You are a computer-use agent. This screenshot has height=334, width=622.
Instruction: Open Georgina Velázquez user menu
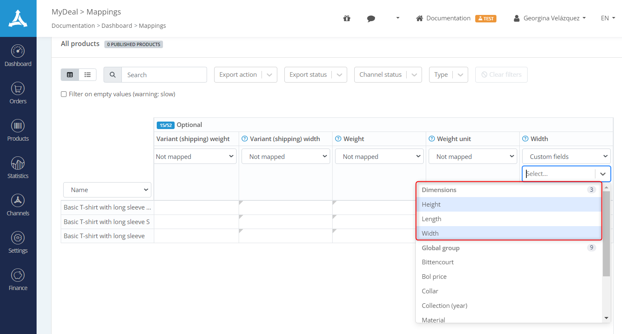click(550, 18)
